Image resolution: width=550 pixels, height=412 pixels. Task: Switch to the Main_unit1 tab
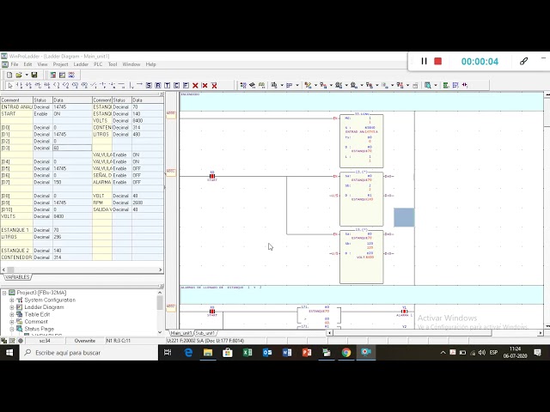[x=181, y=333]
